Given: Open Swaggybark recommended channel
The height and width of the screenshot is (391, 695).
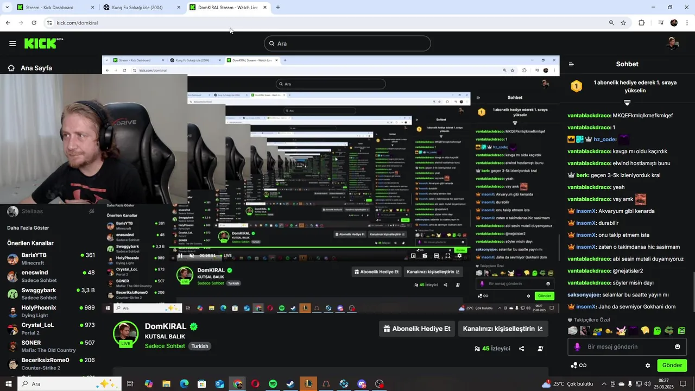Looking at the screenshot, I should coord(51,294).
